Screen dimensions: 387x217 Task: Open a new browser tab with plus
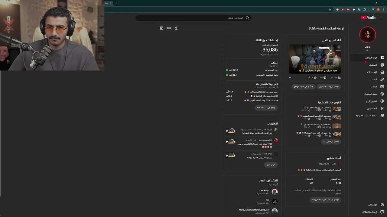coord(116,3)
